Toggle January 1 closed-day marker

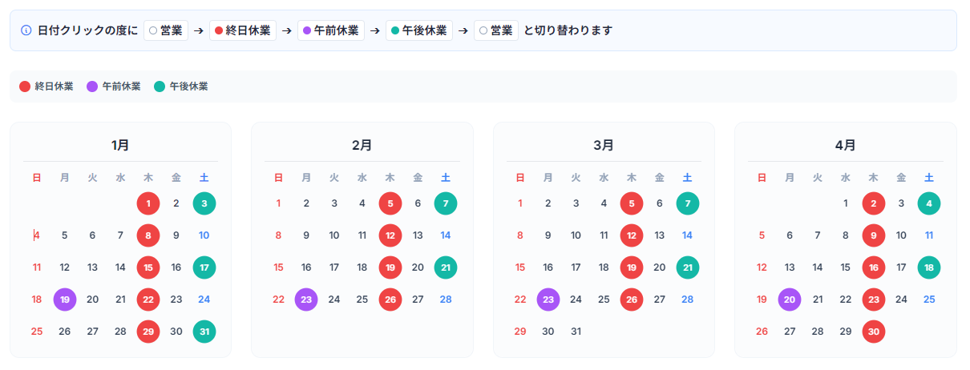click(x=148, y=203)
